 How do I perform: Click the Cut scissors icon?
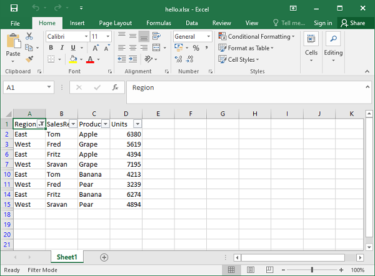29,37
